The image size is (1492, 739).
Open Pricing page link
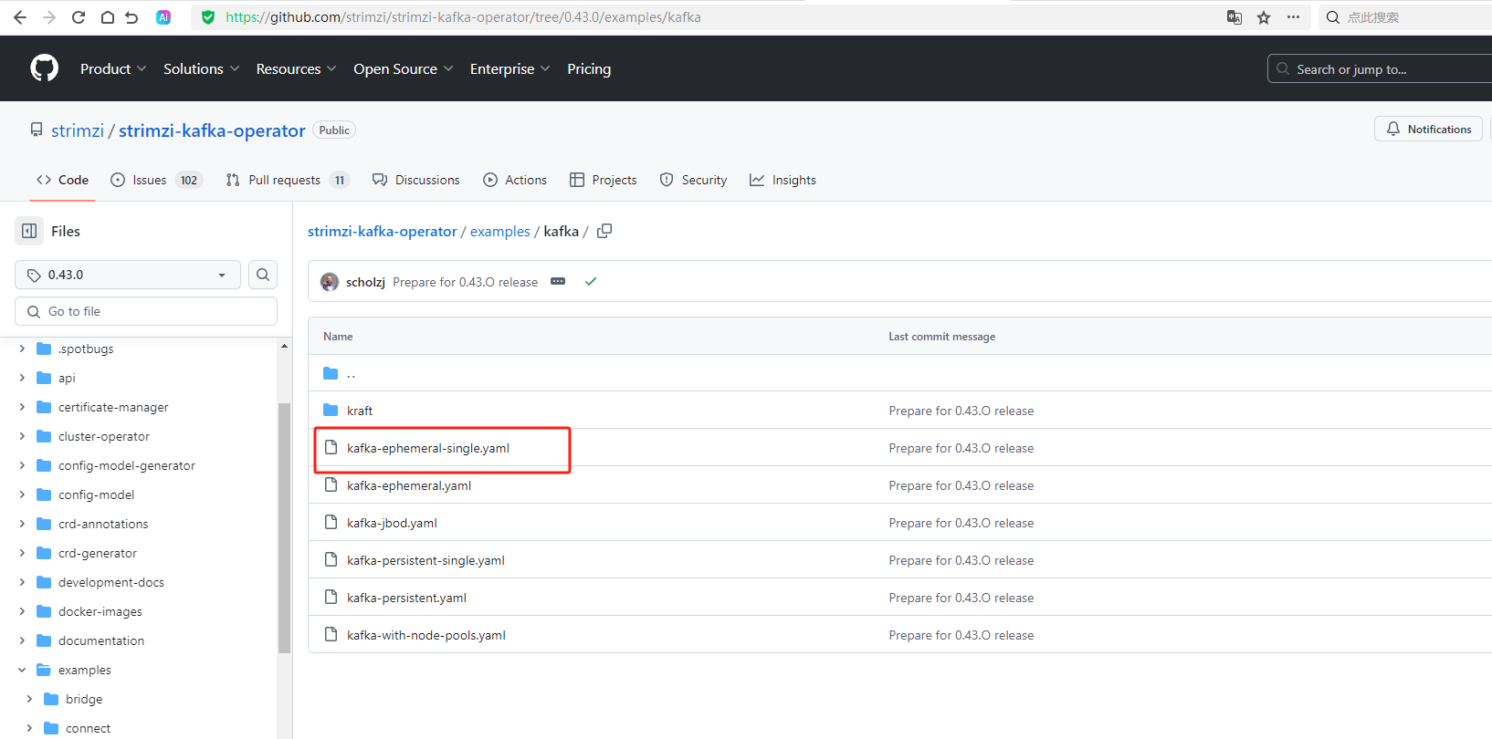[x=589, y=69]
